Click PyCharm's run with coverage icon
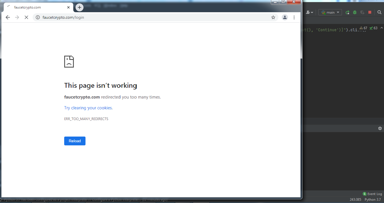384x203 pixels. (362, 12)
